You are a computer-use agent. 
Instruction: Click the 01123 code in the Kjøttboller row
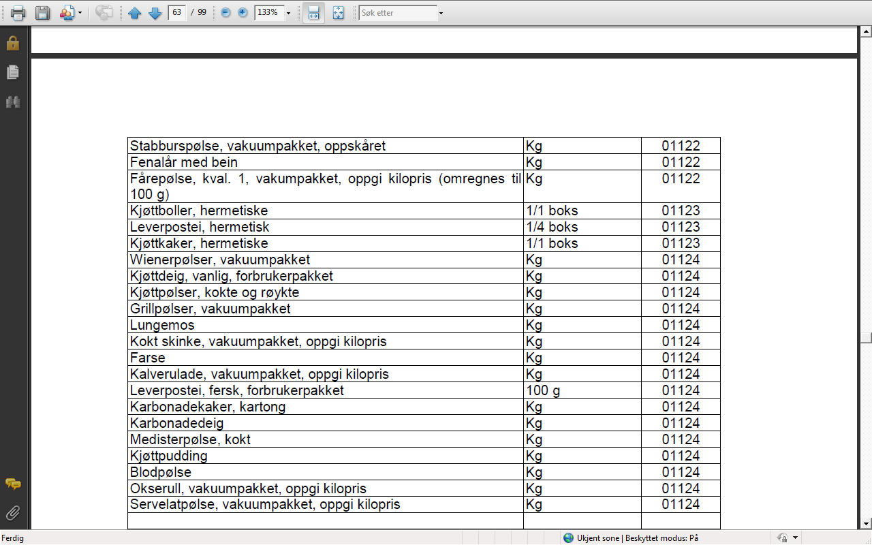click(x=681, y=211)
